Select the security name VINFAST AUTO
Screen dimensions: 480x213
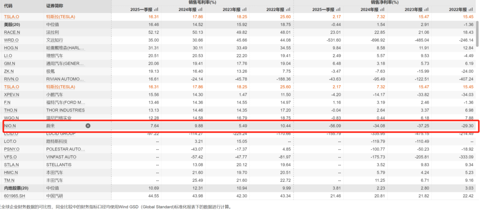tap(61, 157)
